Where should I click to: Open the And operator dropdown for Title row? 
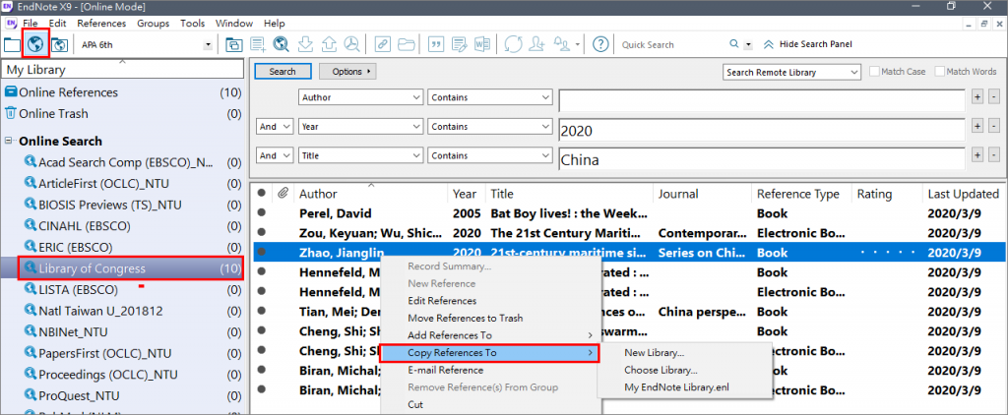click(275, 155)
